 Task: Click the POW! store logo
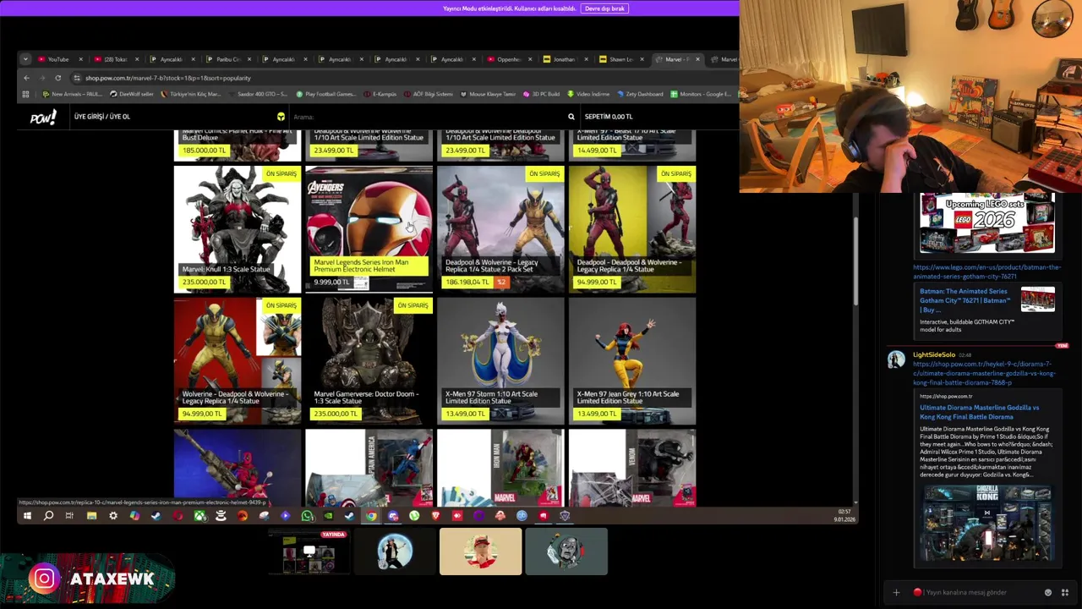click(42, 118)
